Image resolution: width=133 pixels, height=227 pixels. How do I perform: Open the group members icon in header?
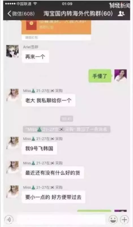[x=121, y=14]
